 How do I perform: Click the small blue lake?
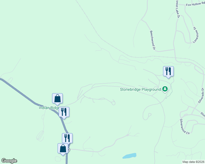(129, 156)
